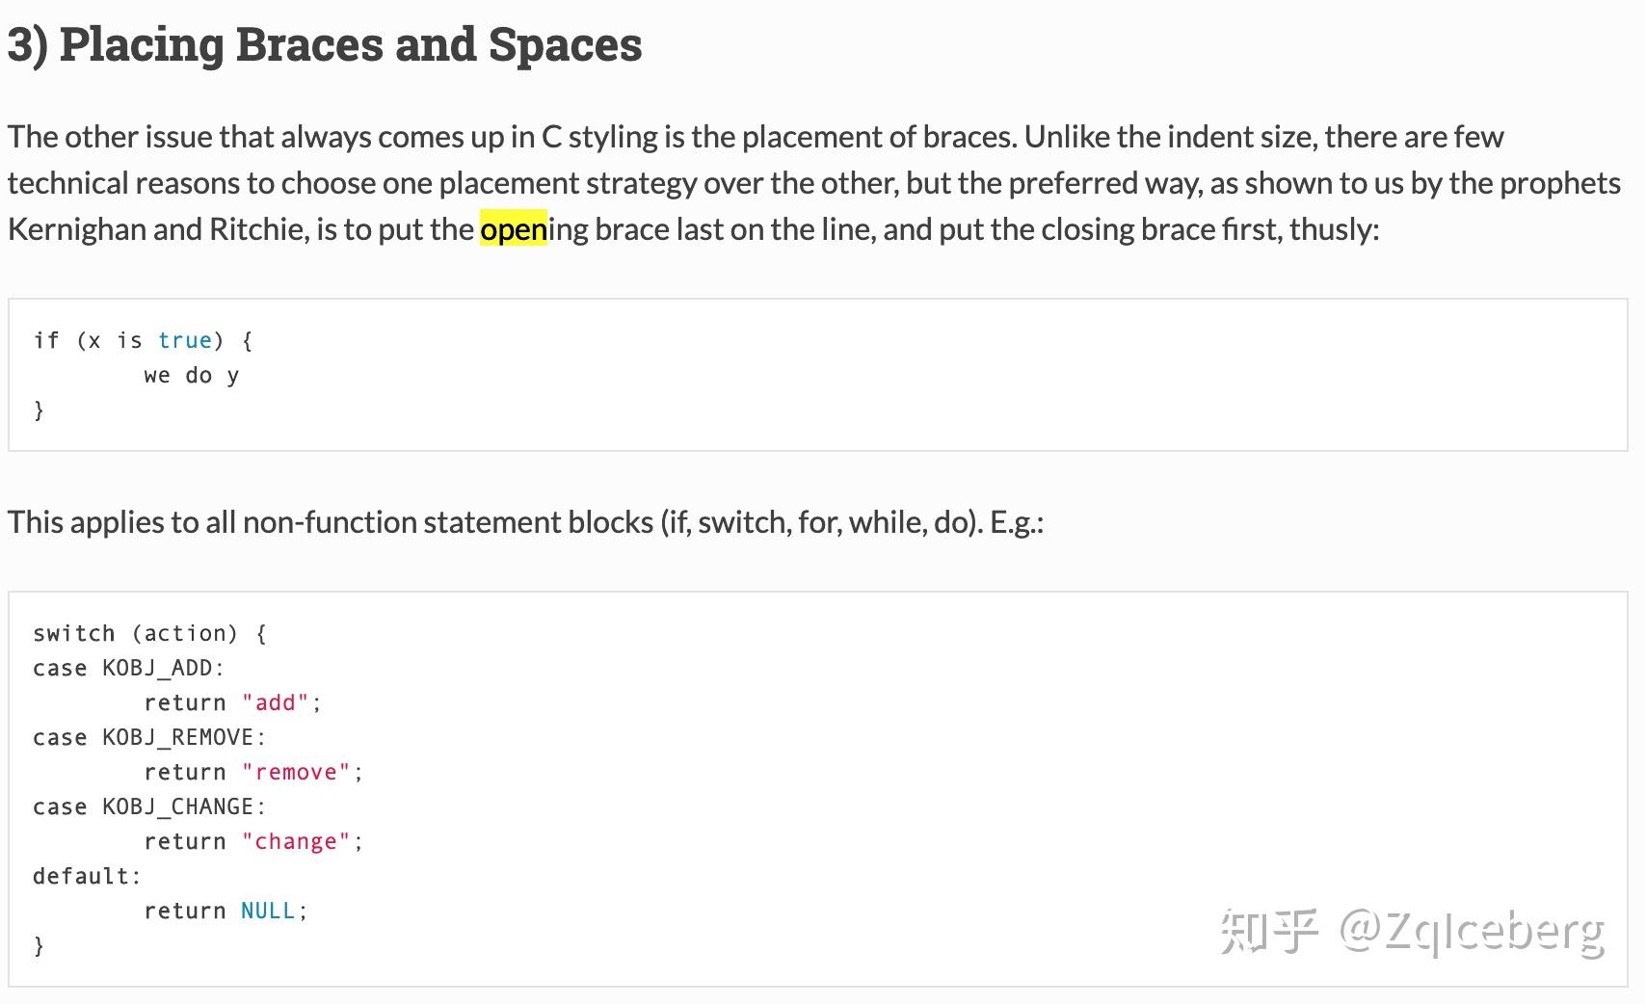Click the yellow highlighted word "open"
The height and width of the screenshot is (1004, 1646).
[x=513, y=229]
